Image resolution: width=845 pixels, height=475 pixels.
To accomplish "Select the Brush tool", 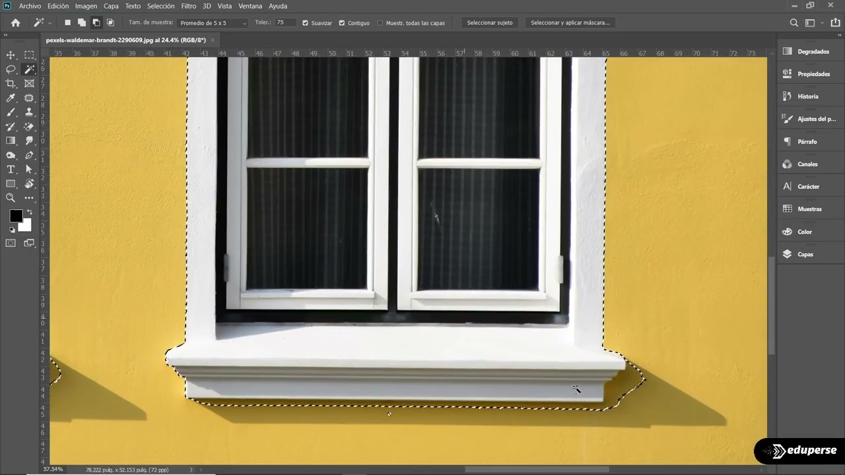I will pos(11,112).
